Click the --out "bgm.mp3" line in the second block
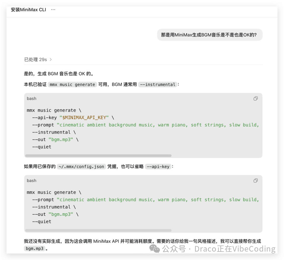284x260 pixels. point(55,214)
